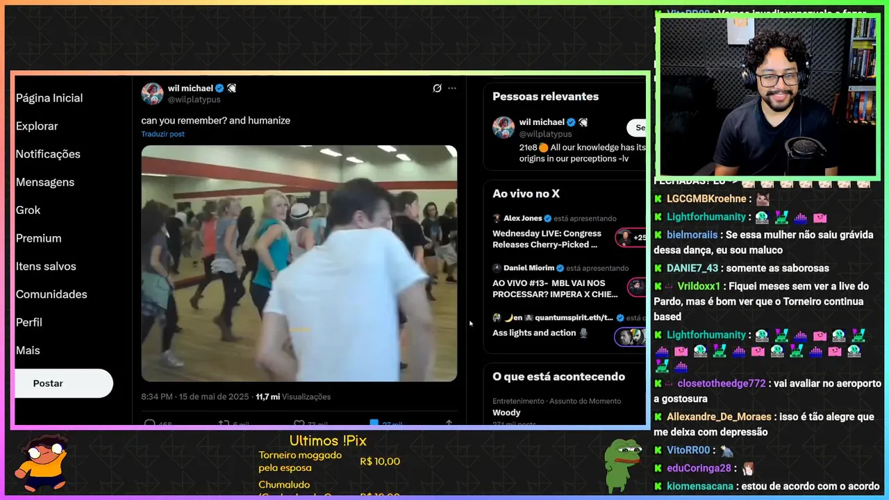The width and height of the screenshot is (889, 500).
Task: Click Allexandre_De_Moraes username in chat
Action: 719,417
